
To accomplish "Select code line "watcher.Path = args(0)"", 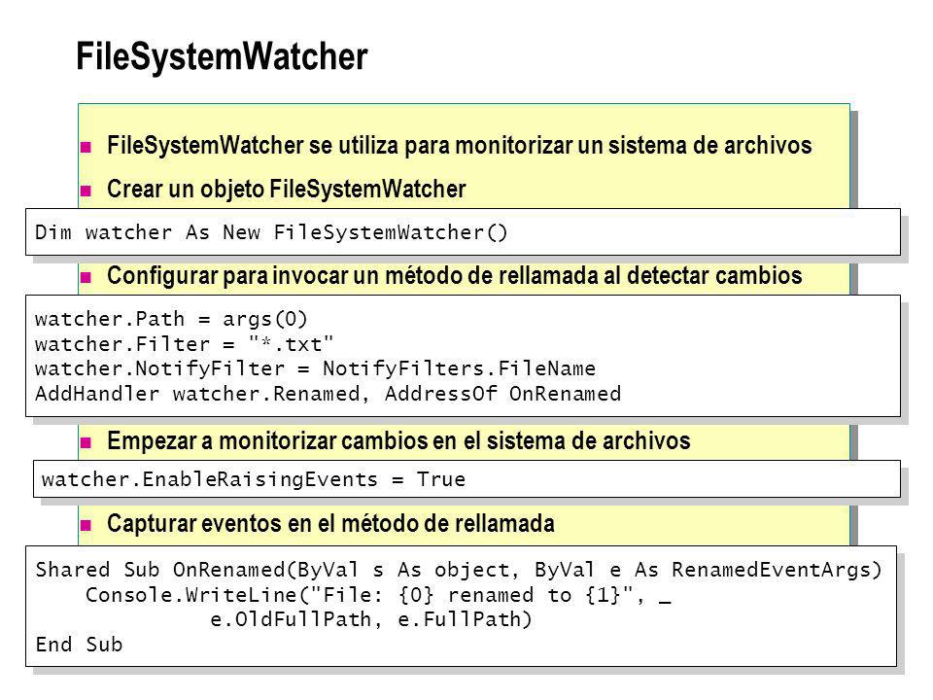I will coord(171,319).
